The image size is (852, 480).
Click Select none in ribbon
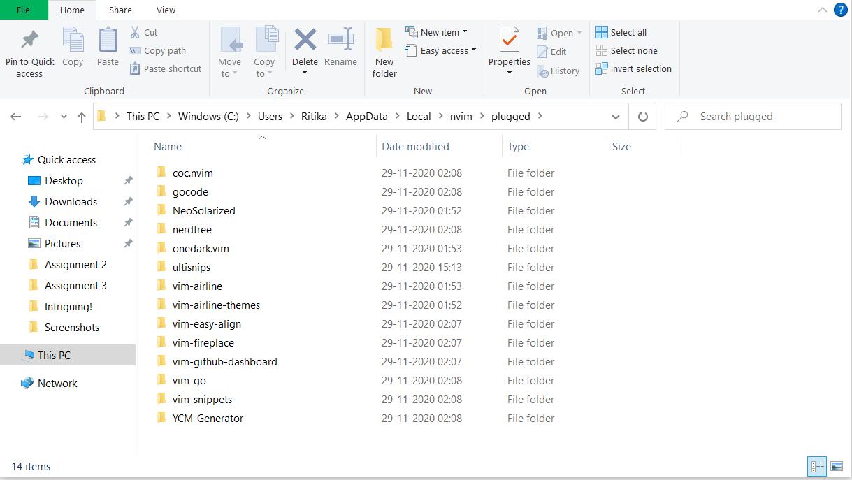click(626, 50)
